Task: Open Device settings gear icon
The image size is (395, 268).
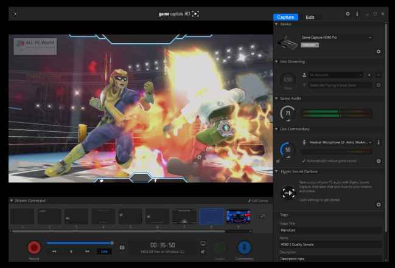Action: (x=379, y=52)
